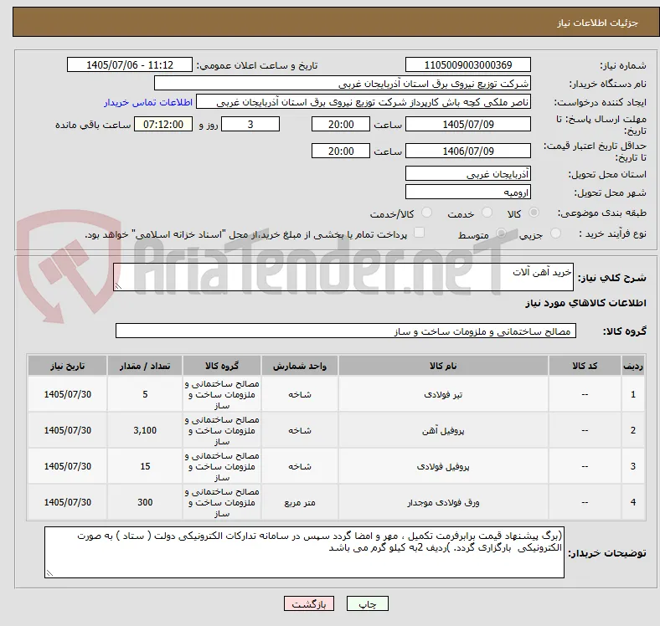Click the resize handle of buyer notes
This screenshot has height=626, width=660.
point(49,572)
